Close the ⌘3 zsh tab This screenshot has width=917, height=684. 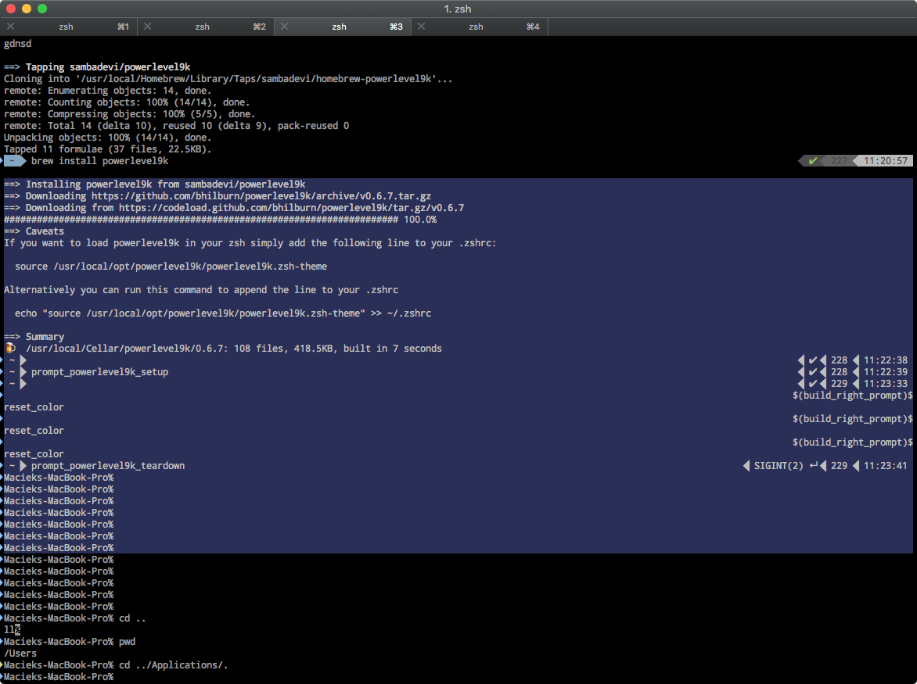pos(284,27)
